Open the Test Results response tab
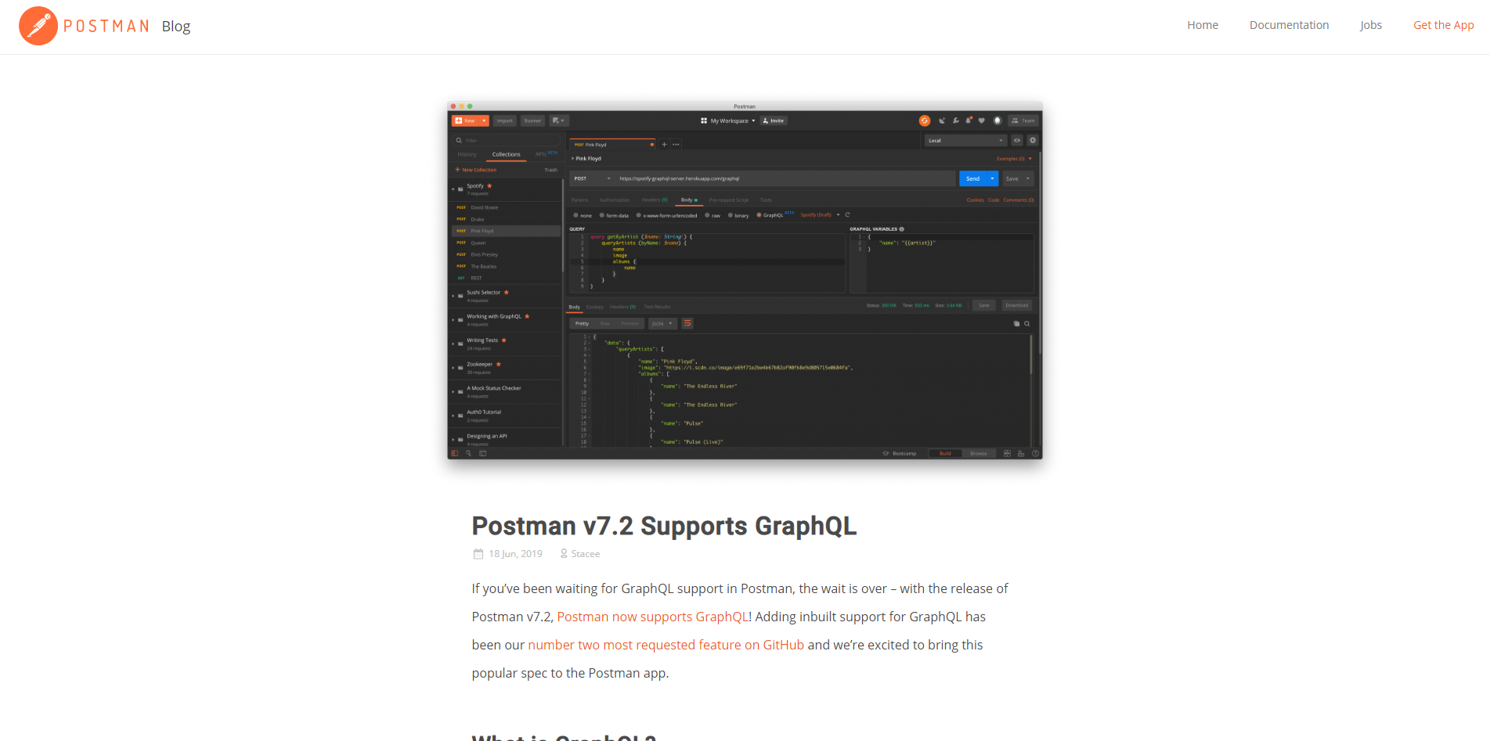Image resolution: width=1490 pixels, height=741 pixels. tap(657, 307)
